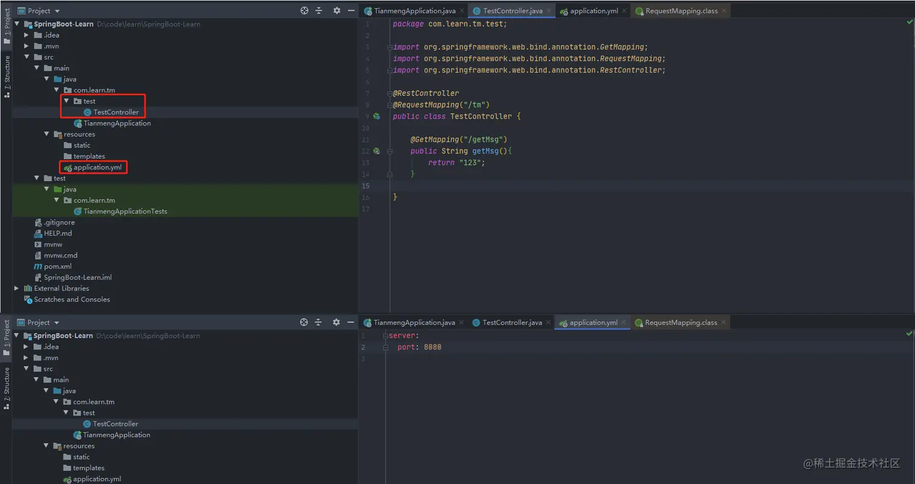Hide upper Project panel with minimize dash

[350, 11]
